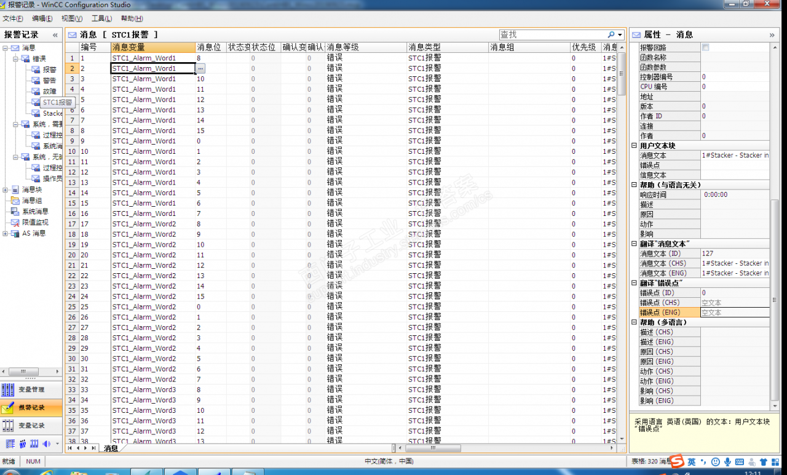Open 报警记录 editor from navigation bar
The height and width of the screenshot is (475, 787).
click(31, 407)
